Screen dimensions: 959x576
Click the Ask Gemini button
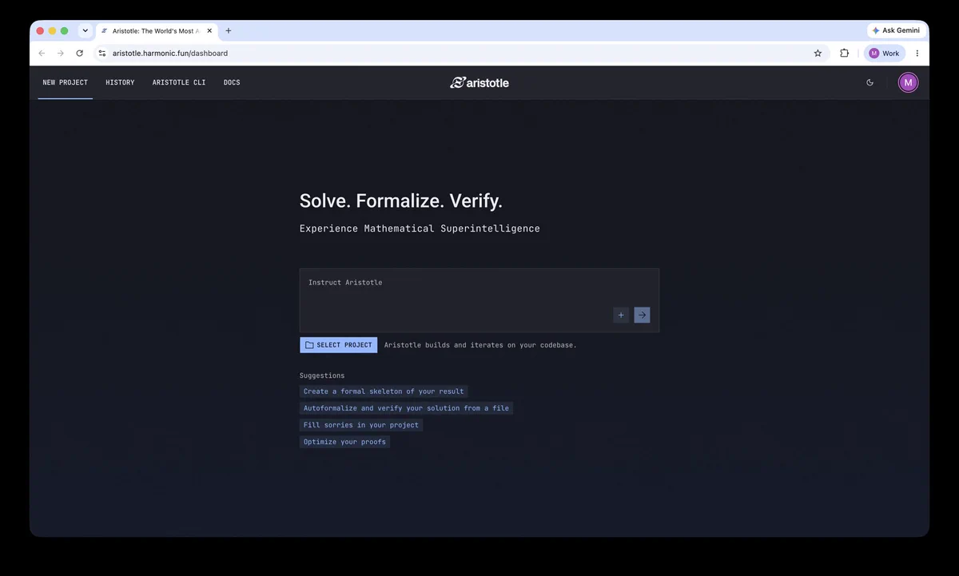pyautogui.click(x=896, y=30)
